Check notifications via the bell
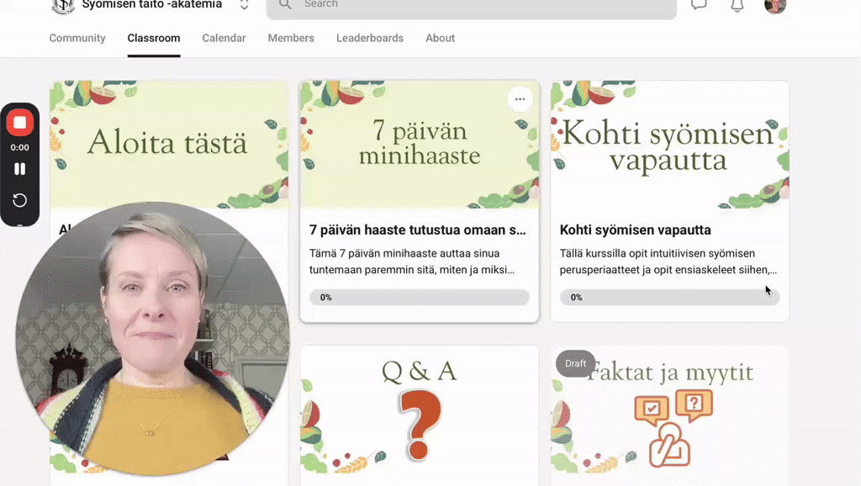Image resolution: width=861 pixels, height=486 pixels. point(737,6)
